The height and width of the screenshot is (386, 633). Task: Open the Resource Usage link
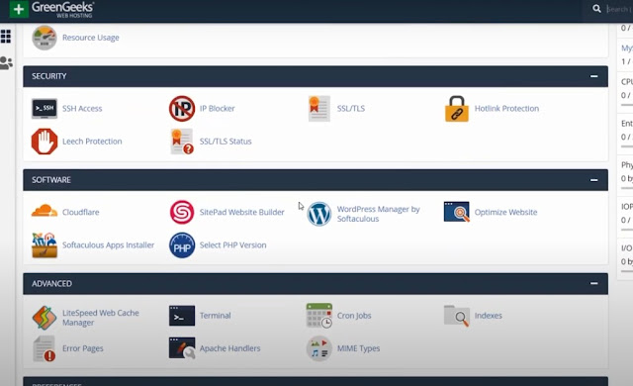click(91, 38)
